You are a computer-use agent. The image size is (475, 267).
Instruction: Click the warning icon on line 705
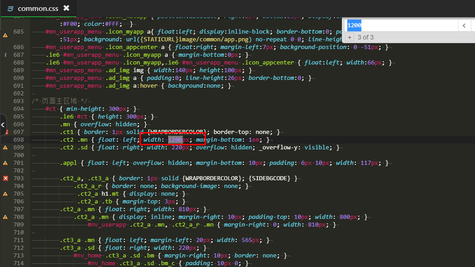tap(5, 194)
